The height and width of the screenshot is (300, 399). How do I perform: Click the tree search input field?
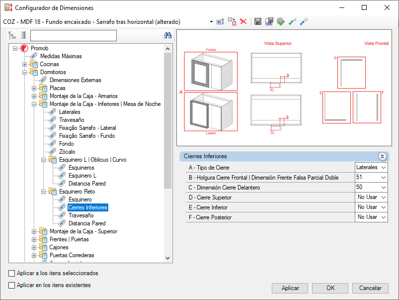click(x=74, y=35)
